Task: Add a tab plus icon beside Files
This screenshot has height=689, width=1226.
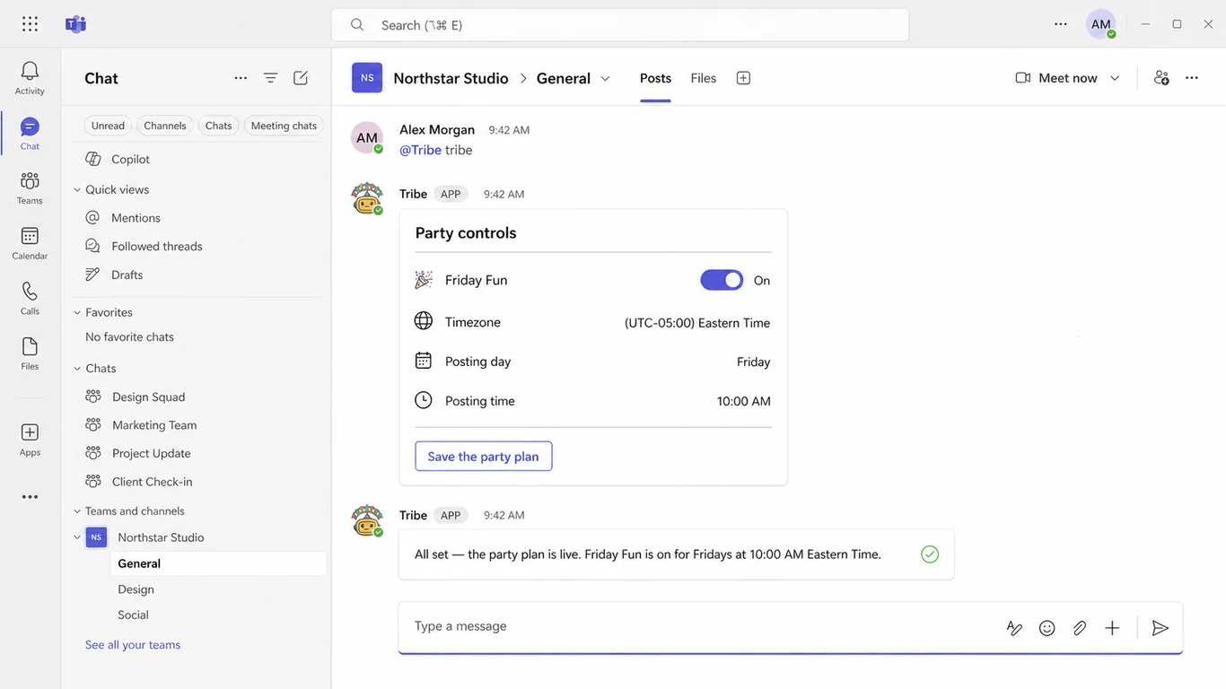Action: (x=743, y=78)
